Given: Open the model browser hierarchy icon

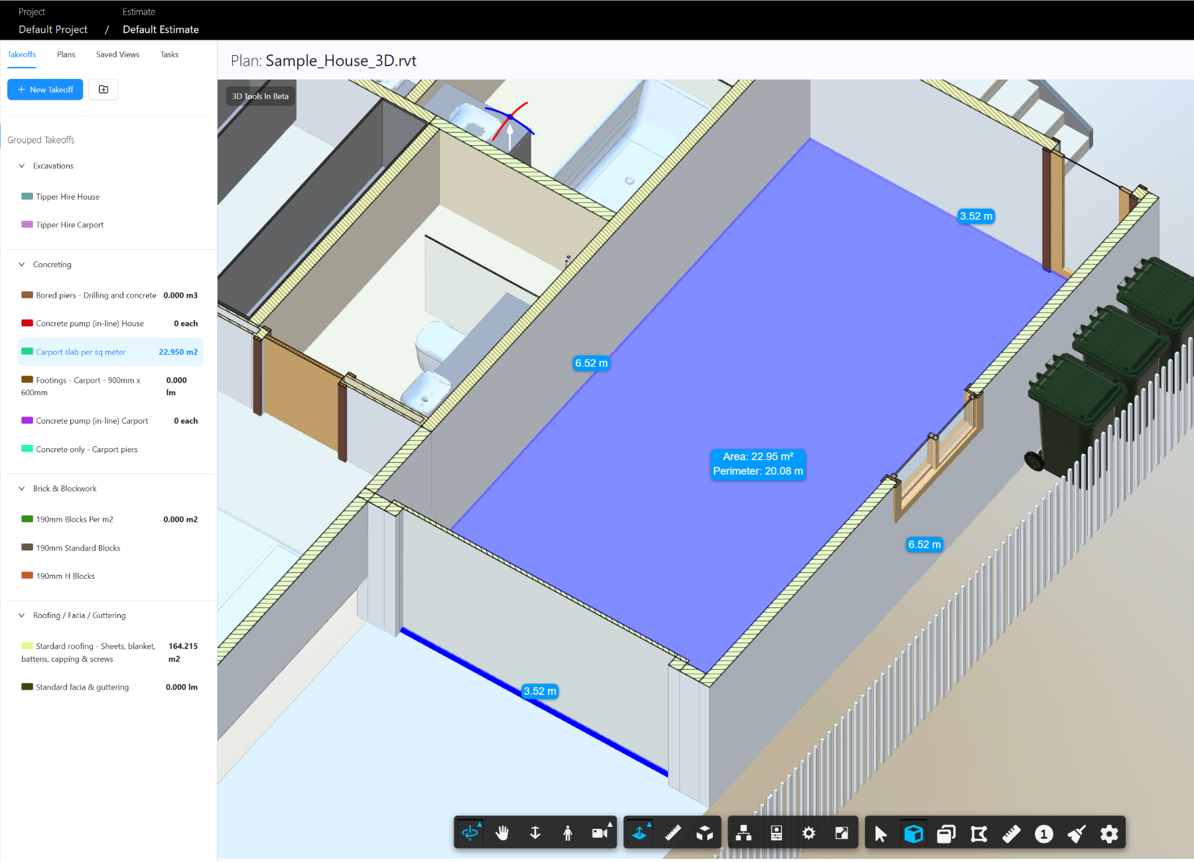Looking at the screenshot, I should tap(743, 833).
